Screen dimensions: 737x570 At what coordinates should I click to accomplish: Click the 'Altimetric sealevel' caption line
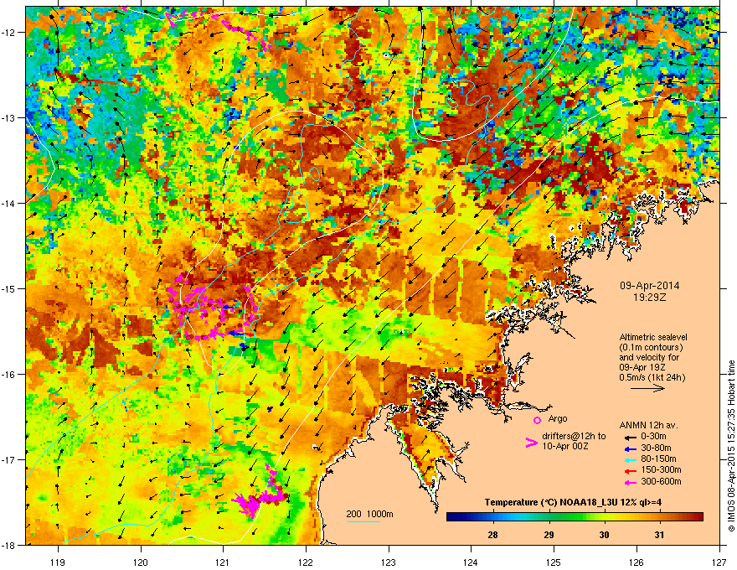(x=653, y=337)
